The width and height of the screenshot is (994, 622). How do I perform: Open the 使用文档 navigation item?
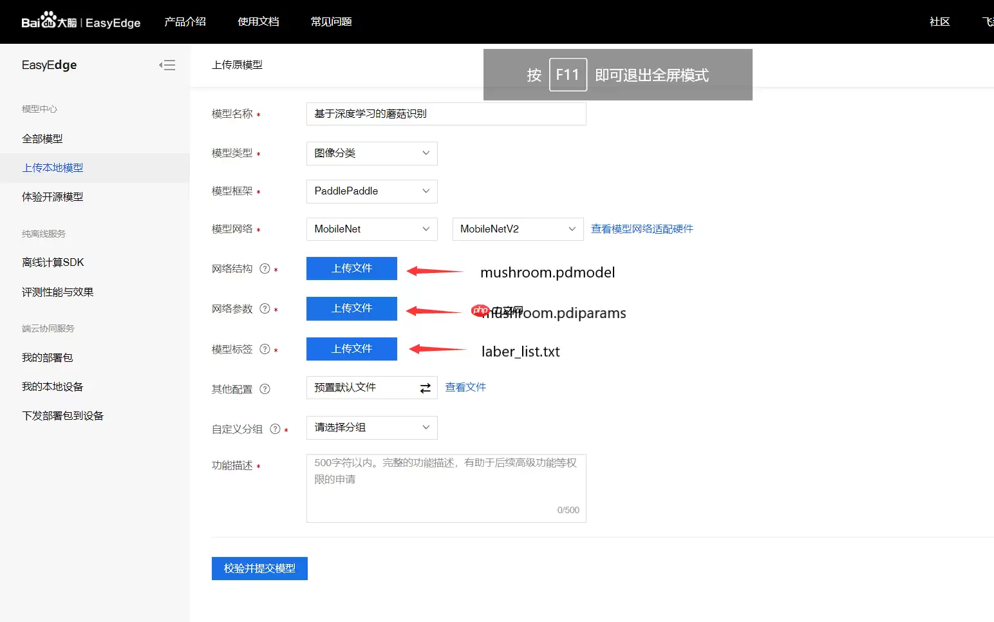pos(259,21)
